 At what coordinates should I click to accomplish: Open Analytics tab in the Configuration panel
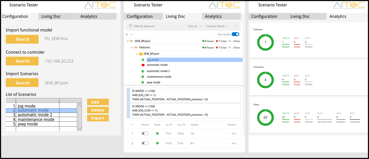(x=97, y=16)
